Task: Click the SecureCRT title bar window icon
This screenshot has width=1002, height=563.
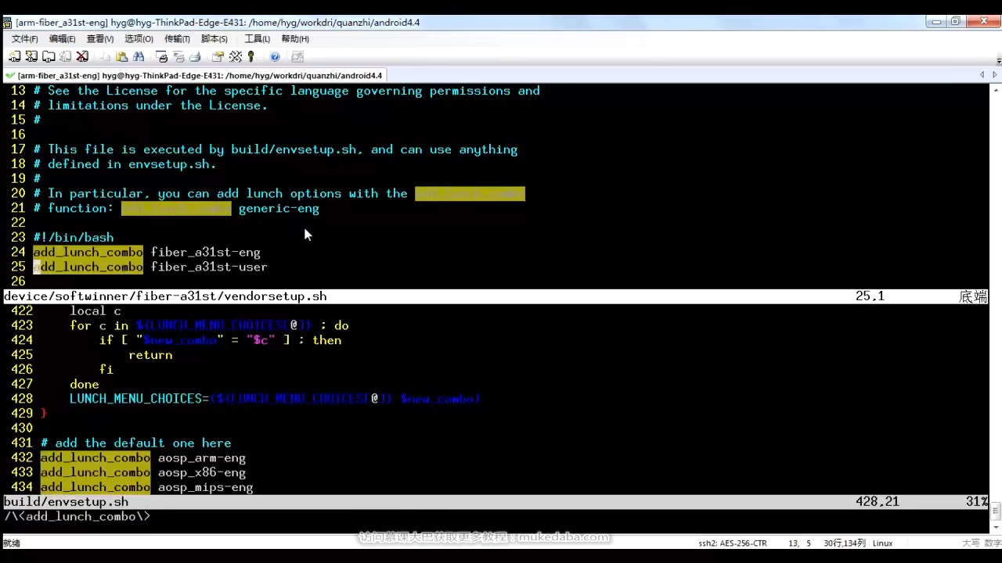Action: pyautogui.click(x=7, y=22)
